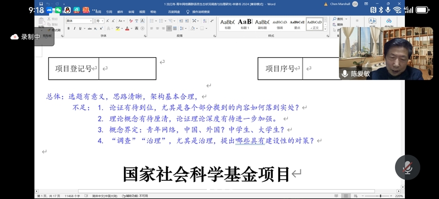Image resolution: width=439 pixels, height=199 pixels.
Task: Apply bold formatting with B button
Action: pyautogui.click(x=69, y=29)
